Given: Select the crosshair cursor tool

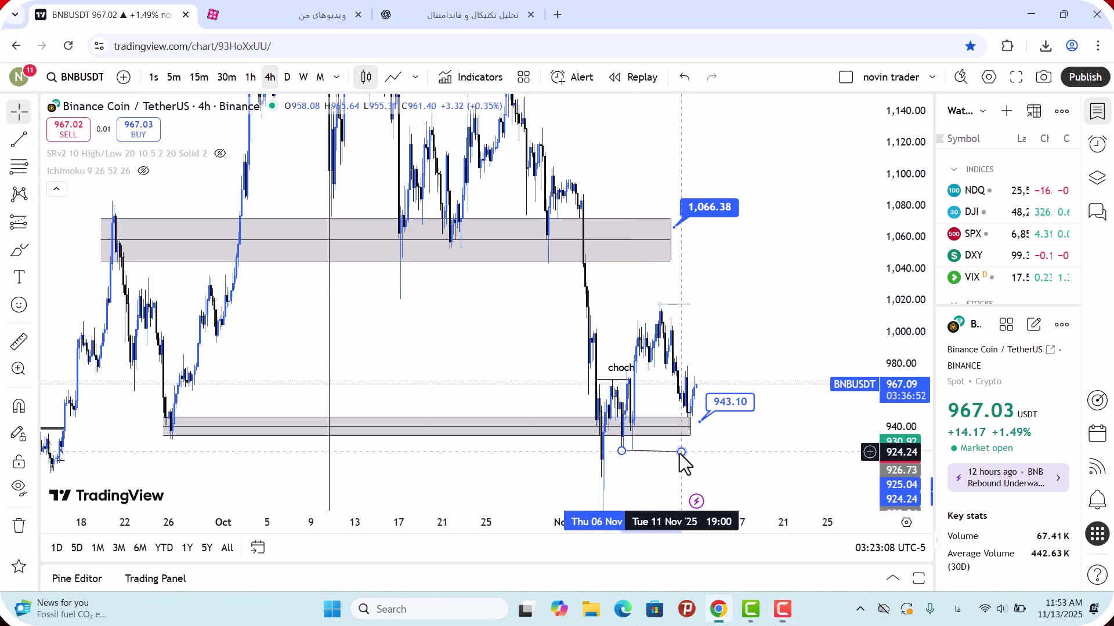Looking at the screenshot, I should [x=19, y=111].
